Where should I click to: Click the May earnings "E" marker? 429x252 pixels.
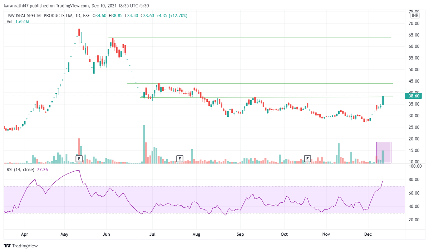[79, 158]
